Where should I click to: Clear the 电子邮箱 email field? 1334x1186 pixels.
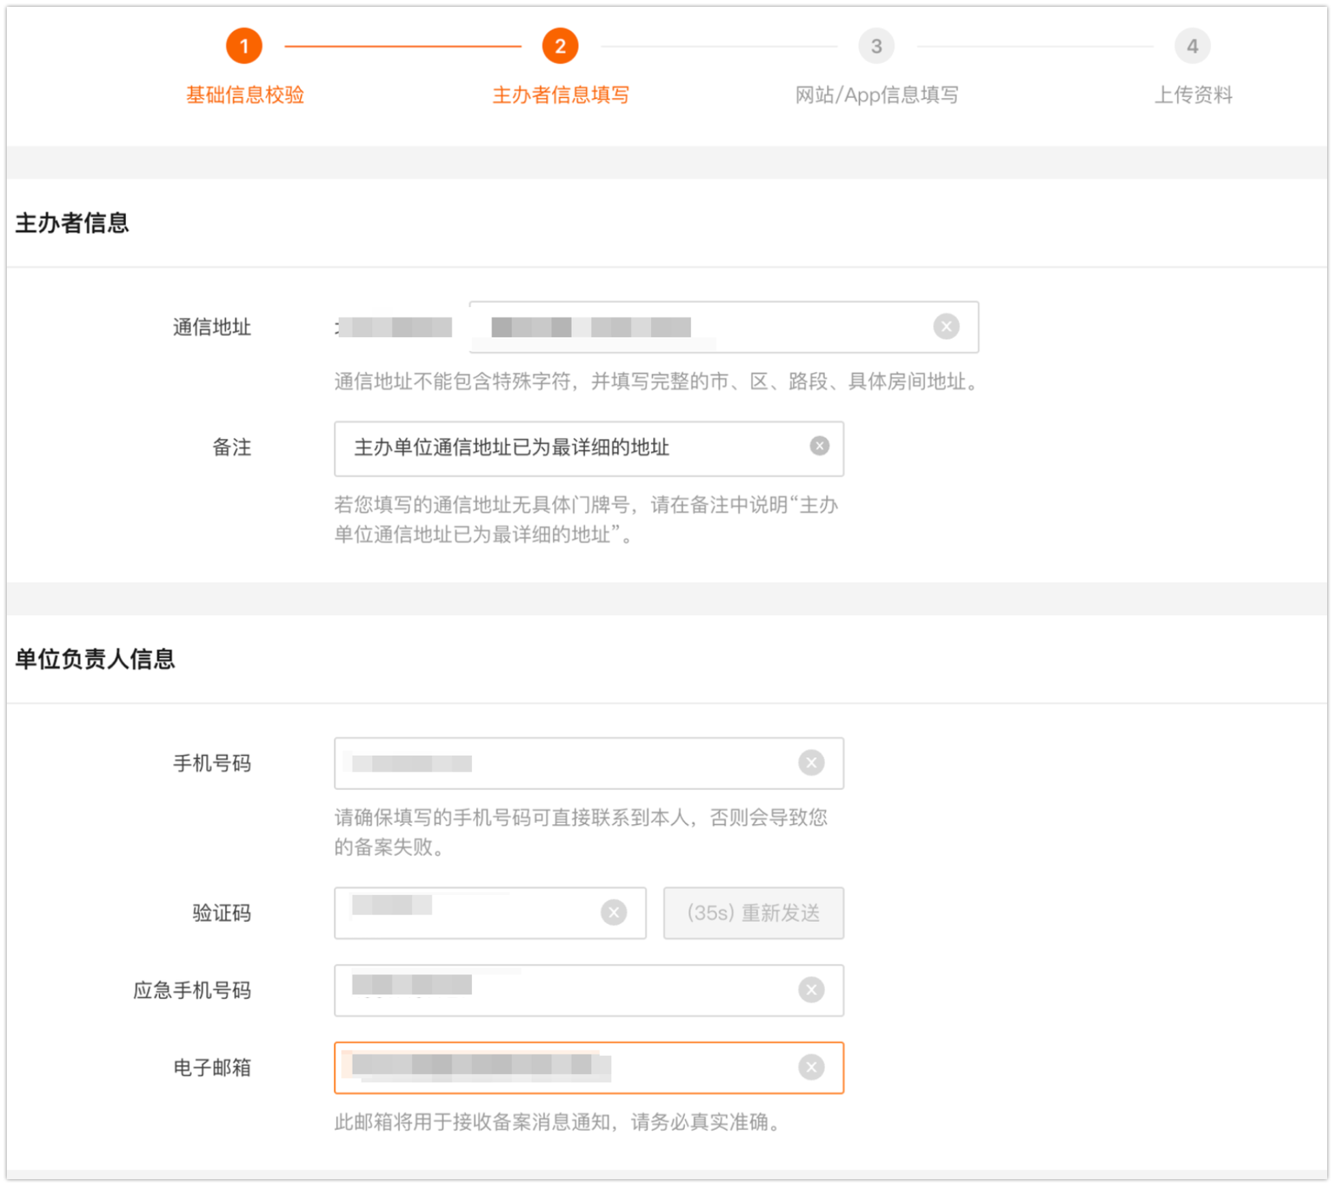click(x=811, y=1067)
